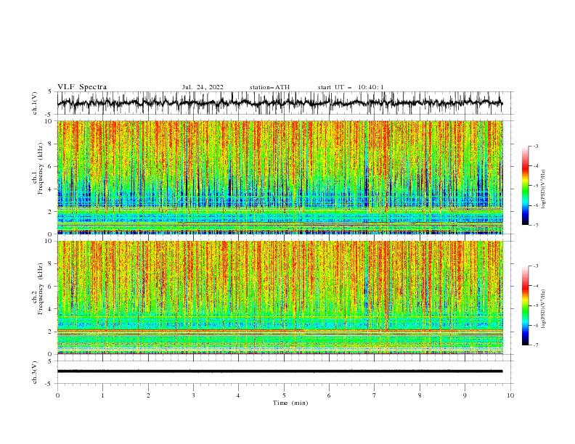Click the "ch.3(V)" waveform axis label
The height and width of the screenshot is (444, 575).
point(35,372)
